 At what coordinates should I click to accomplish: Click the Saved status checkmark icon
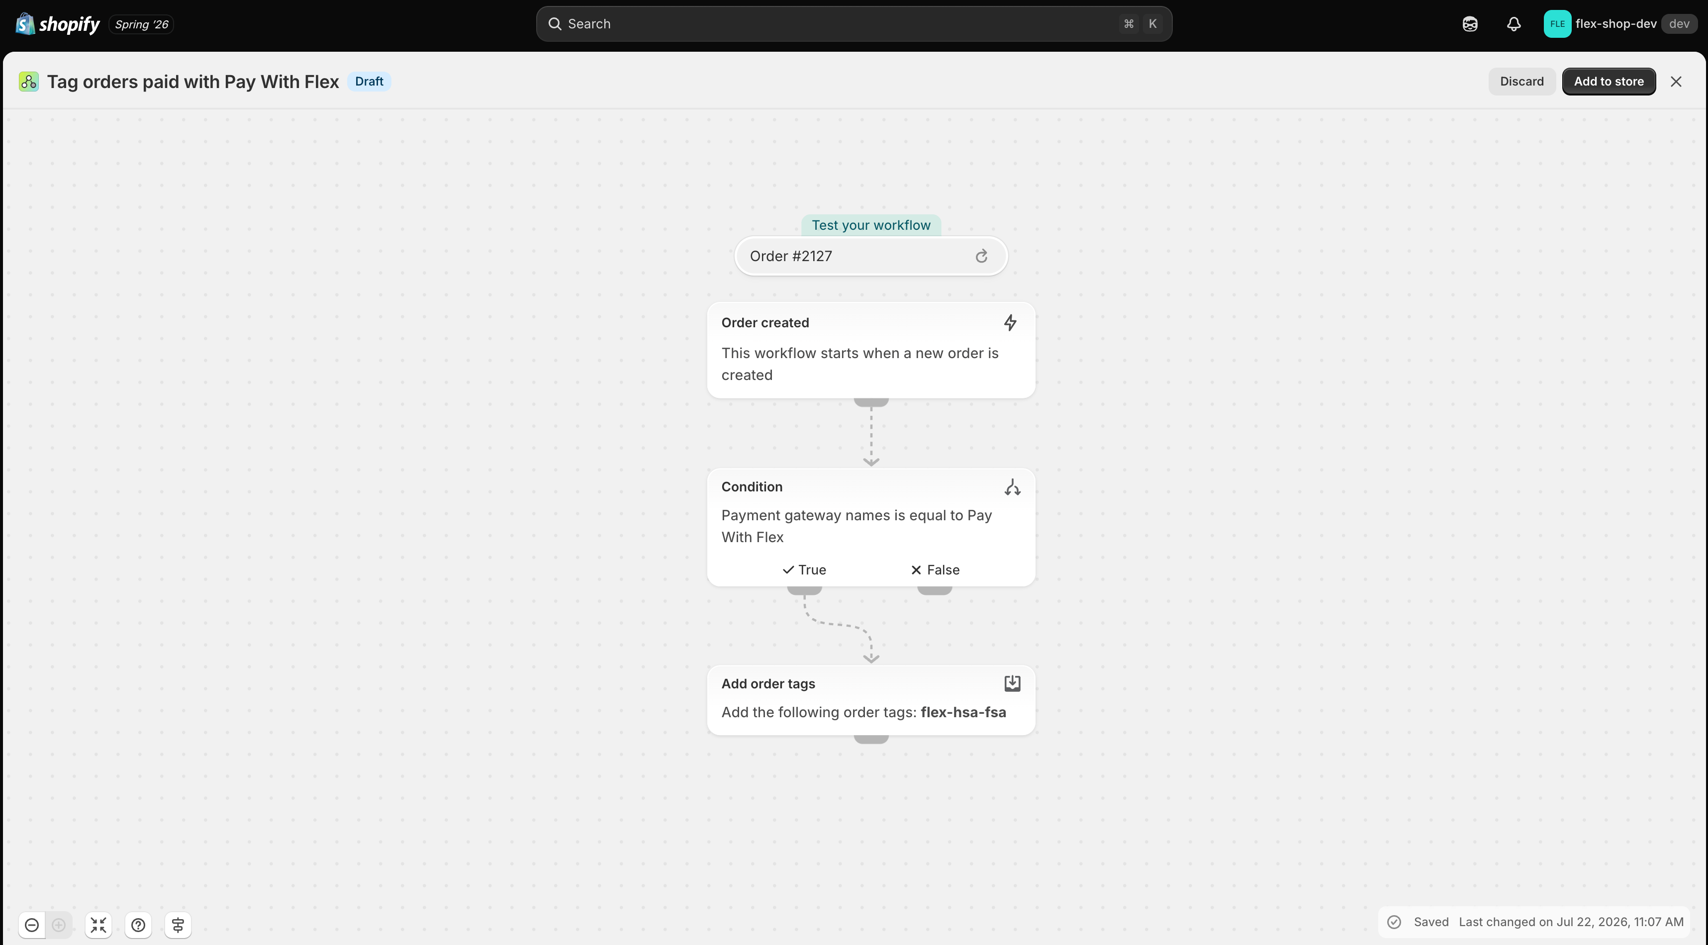tap(1394, 922)
